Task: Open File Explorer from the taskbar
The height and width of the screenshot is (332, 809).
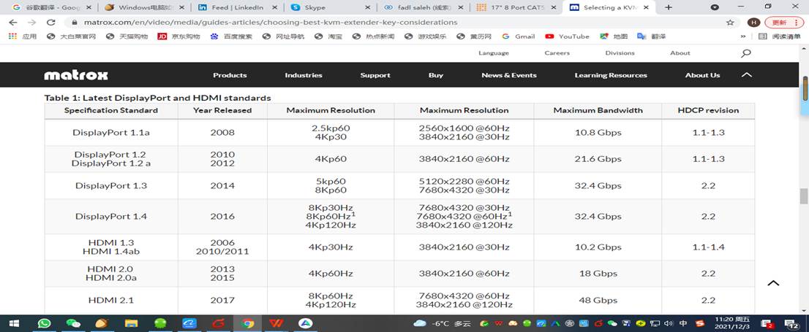Action: pos(132,323)
